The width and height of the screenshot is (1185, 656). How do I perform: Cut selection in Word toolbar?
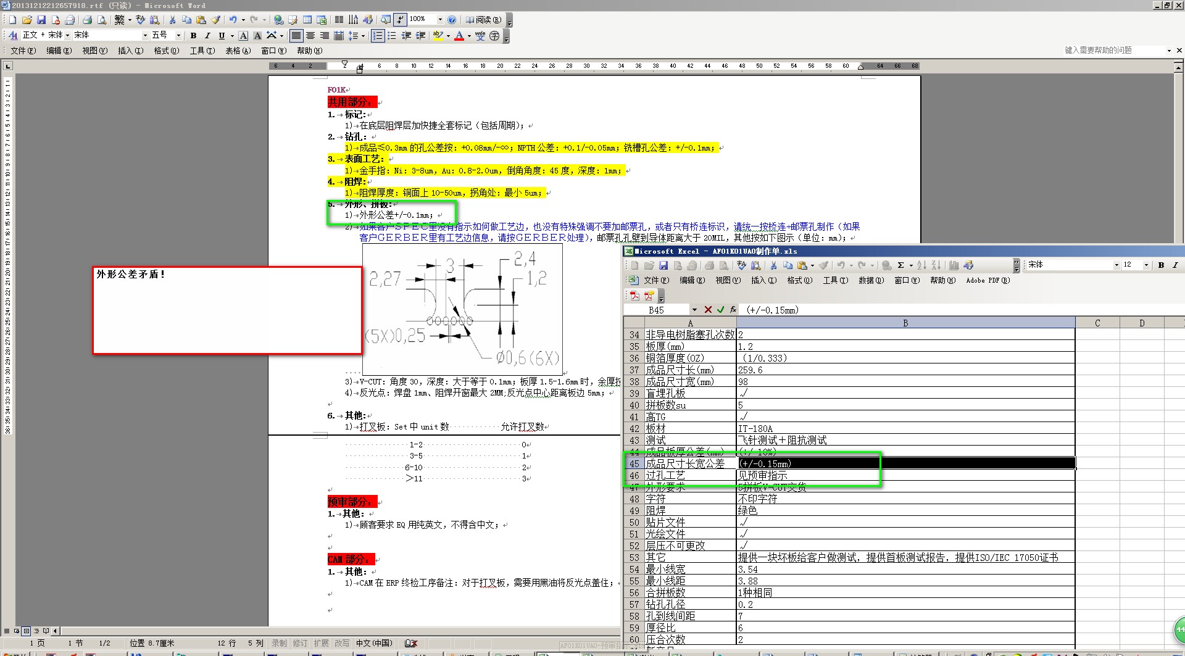172,20
